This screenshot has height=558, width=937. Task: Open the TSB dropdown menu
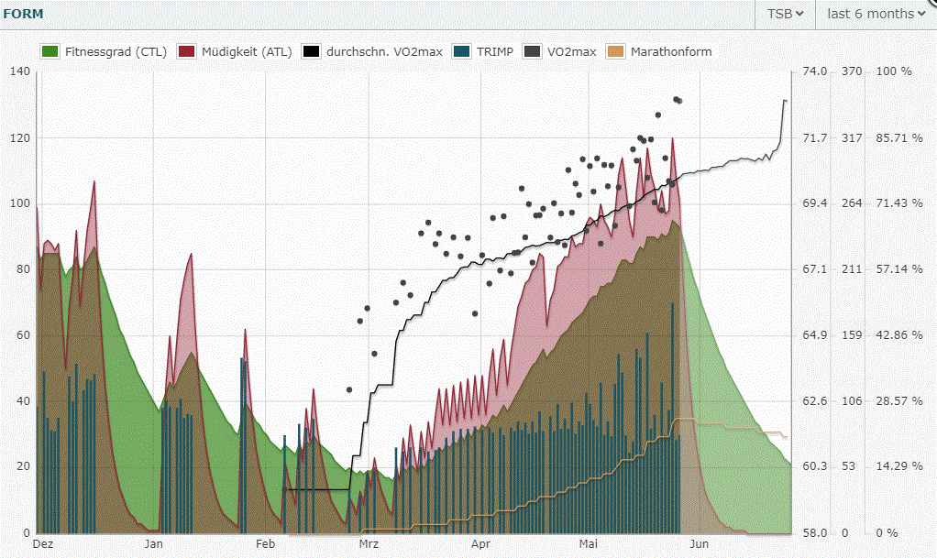click(784, 14)
